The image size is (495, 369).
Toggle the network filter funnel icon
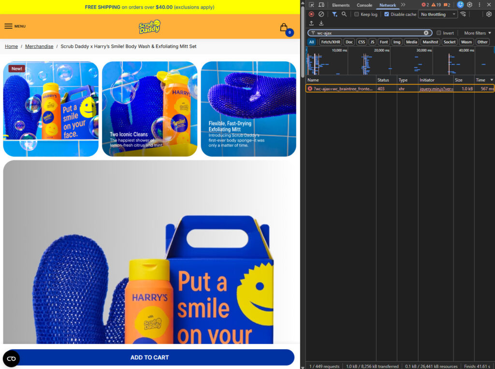335,14
